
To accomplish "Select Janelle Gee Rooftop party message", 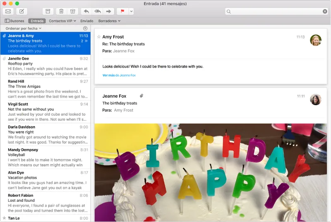I will tap(46, 66).
